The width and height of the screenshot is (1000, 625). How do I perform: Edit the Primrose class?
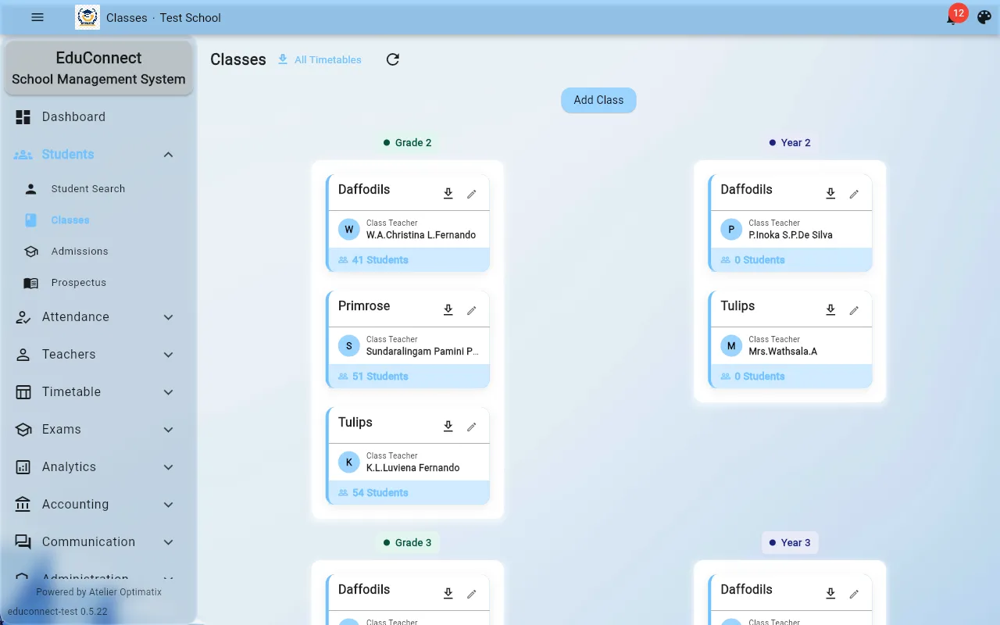(472, 310)
